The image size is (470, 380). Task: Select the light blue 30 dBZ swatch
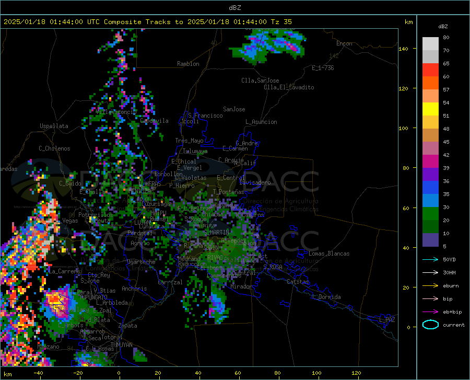(x=430, y=201)
